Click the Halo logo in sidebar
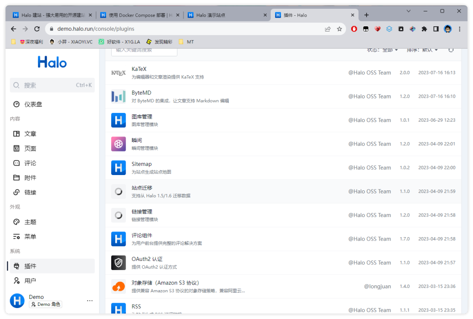 click(x=52, y=63)
